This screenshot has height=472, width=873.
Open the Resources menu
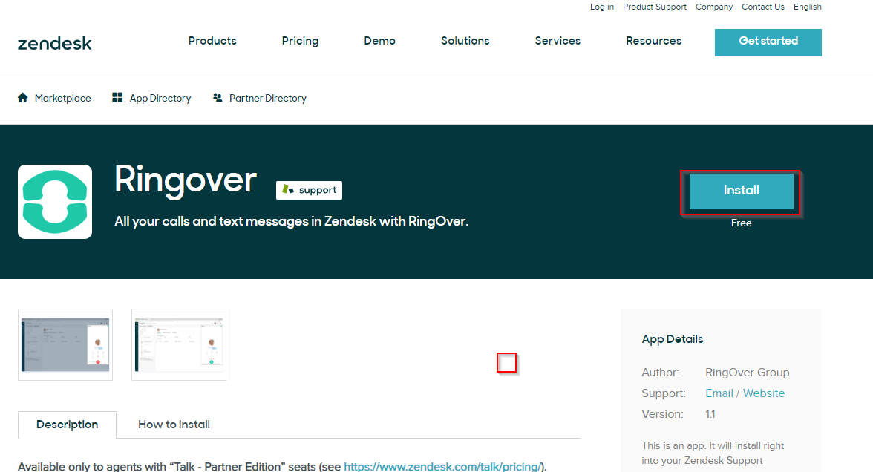pyautogui.click(x=653, y=41)
